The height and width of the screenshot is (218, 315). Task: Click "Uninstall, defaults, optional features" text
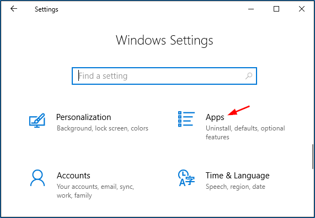(245, 133)
